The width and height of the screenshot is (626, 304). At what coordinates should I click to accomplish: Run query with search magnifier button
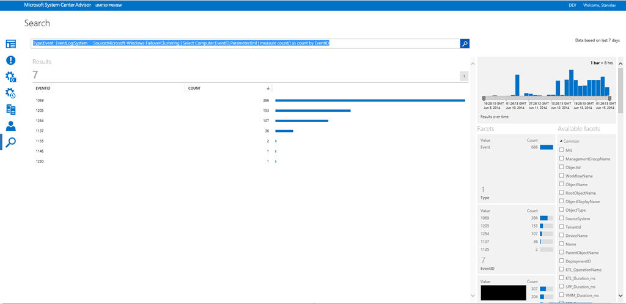pyautogui.click(x=465, y=43)
